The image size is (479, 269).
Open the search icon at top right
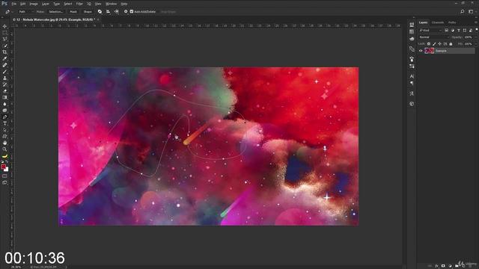pyautogui.click(x=463, y=12)
